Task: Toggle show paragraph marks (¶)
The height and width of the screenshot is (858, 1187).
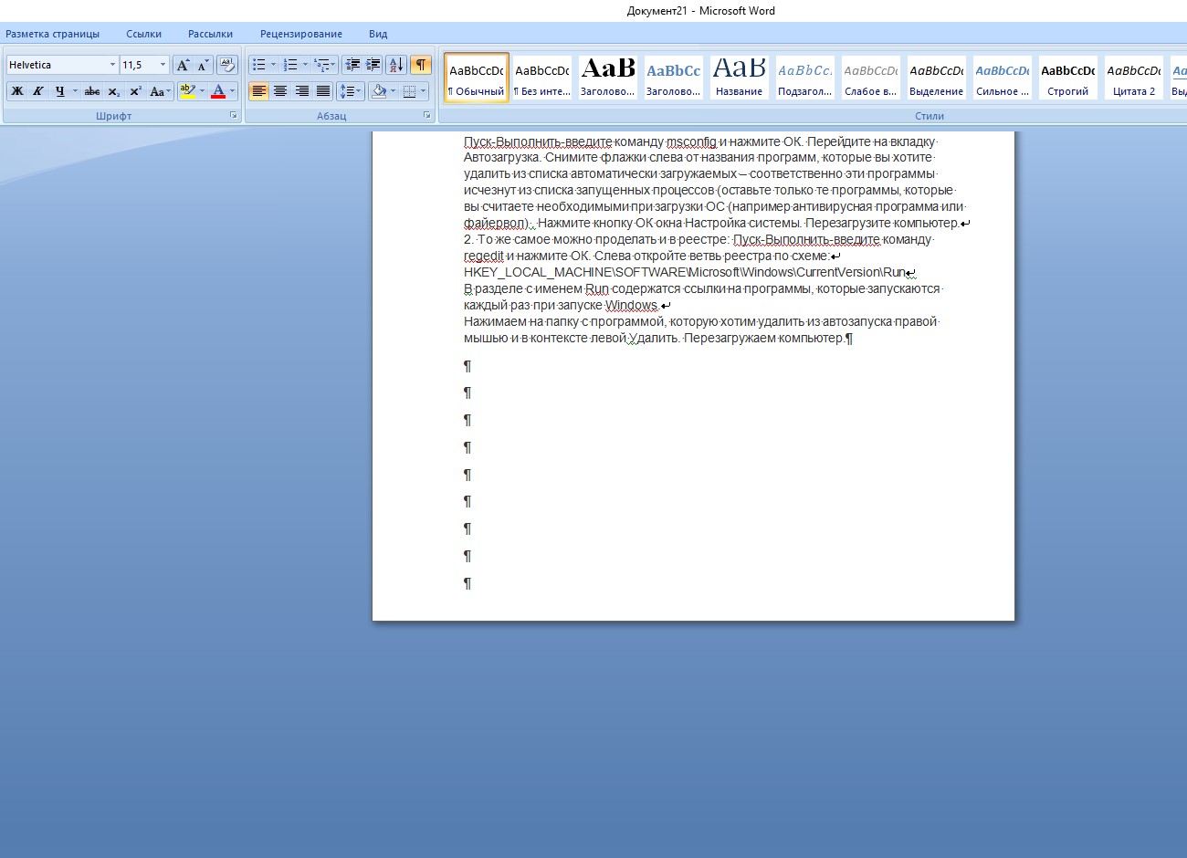Action: (x=421, y=65)
